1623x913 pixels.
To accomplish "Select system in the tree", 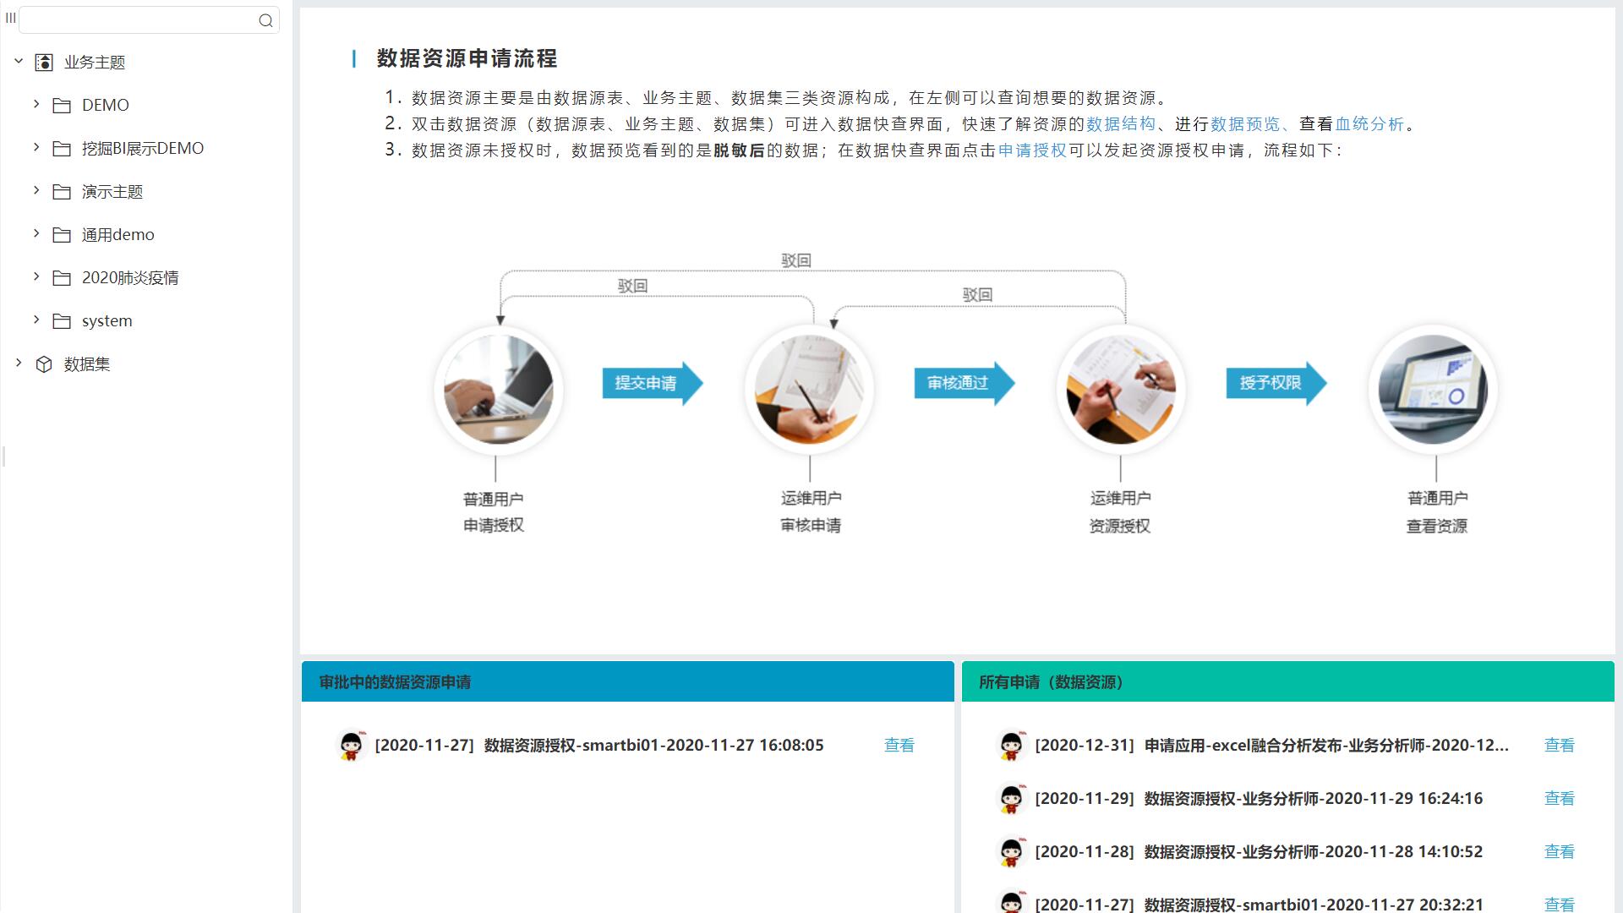I will click(x=107, y=321).
